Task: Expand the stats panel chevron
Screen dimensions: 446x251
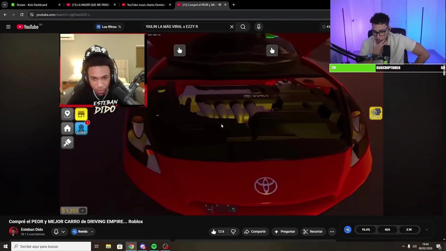Action: (426, 229)
